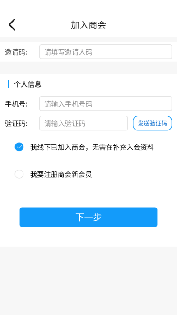The height and width of the screenshot is (315, 177).
Task: Focus the 请输入验证码 input field
Action: tap(84, 123)
